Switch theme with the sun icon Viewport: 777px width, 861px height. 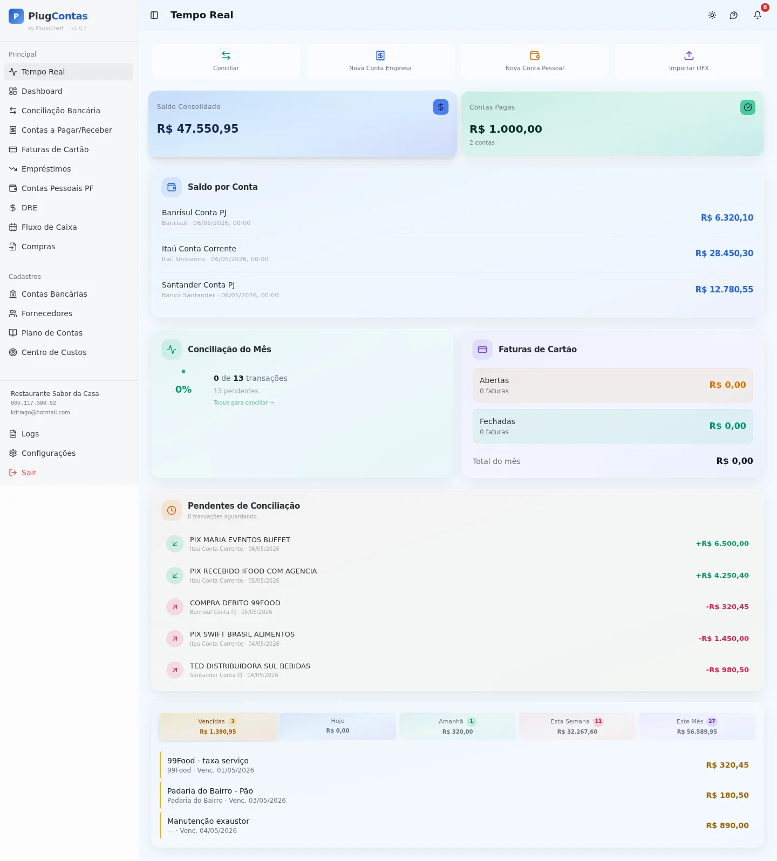712,15
